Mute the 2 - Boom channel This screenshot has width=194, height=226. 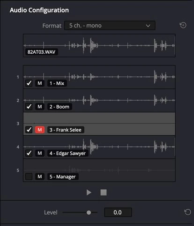(40, 107)
